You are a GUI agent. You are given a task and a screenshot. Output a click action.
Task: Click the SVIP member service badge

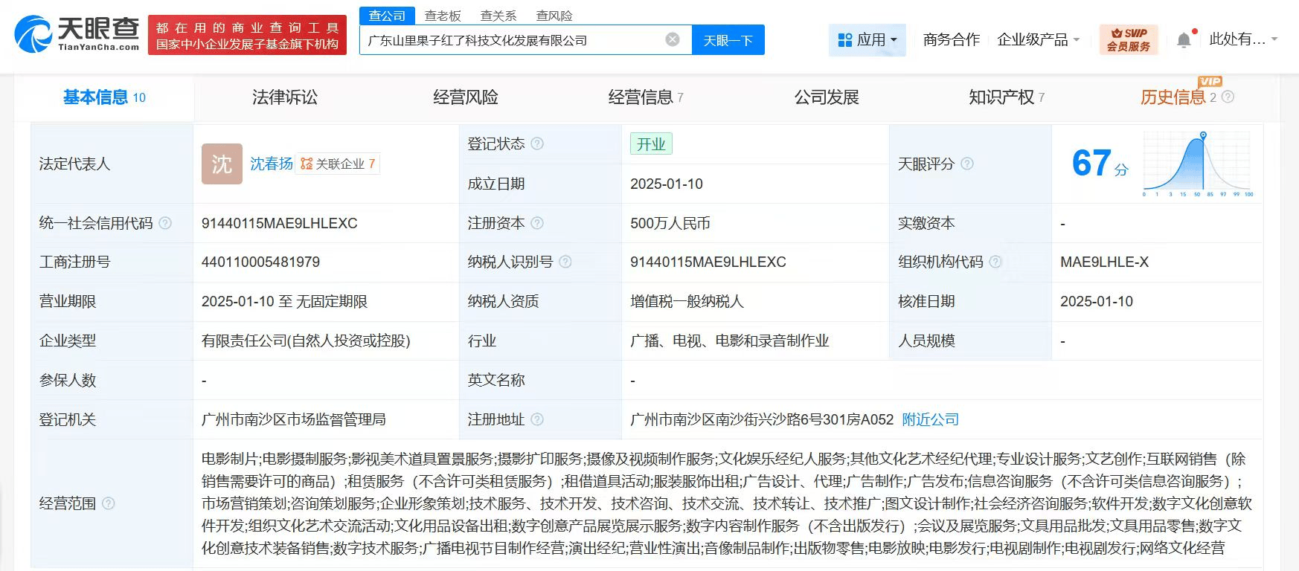coord(1128,39)
